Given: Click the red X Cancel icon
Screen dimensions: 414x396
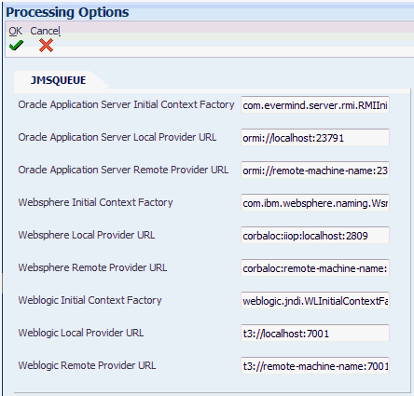Looking at the screenshot, I should (46, 46).
